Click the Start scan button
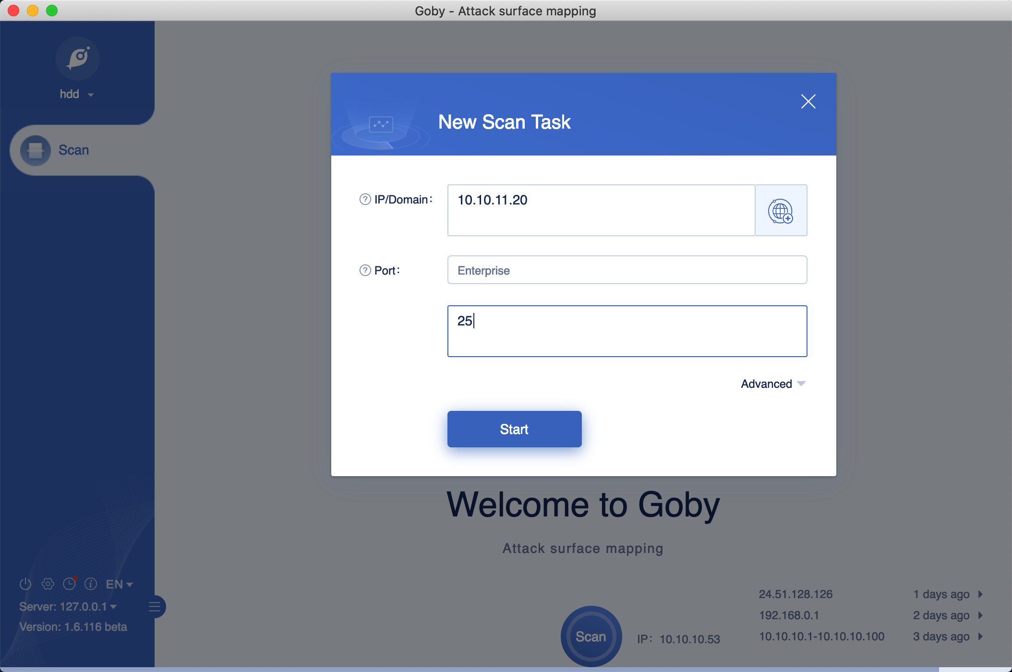The image size is (1012, 672). (x=515, y=429)
